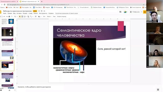Click the Тема theme button
The width and height of the screenshot is (163, 92).
coord(54,17)
